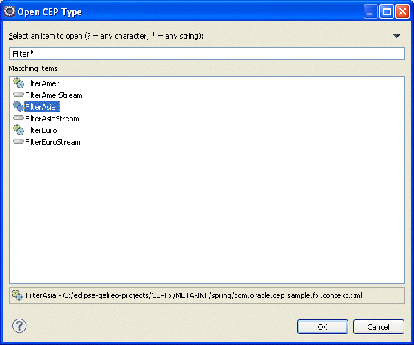Viewport: 414px width, 345px height.
Task: Click the FilterAsia processor gear icon
Action: [x=19, y=106]
